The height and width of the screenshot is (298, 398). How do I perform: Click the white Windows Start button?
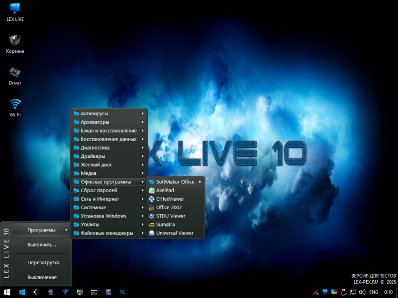point(7,292)
